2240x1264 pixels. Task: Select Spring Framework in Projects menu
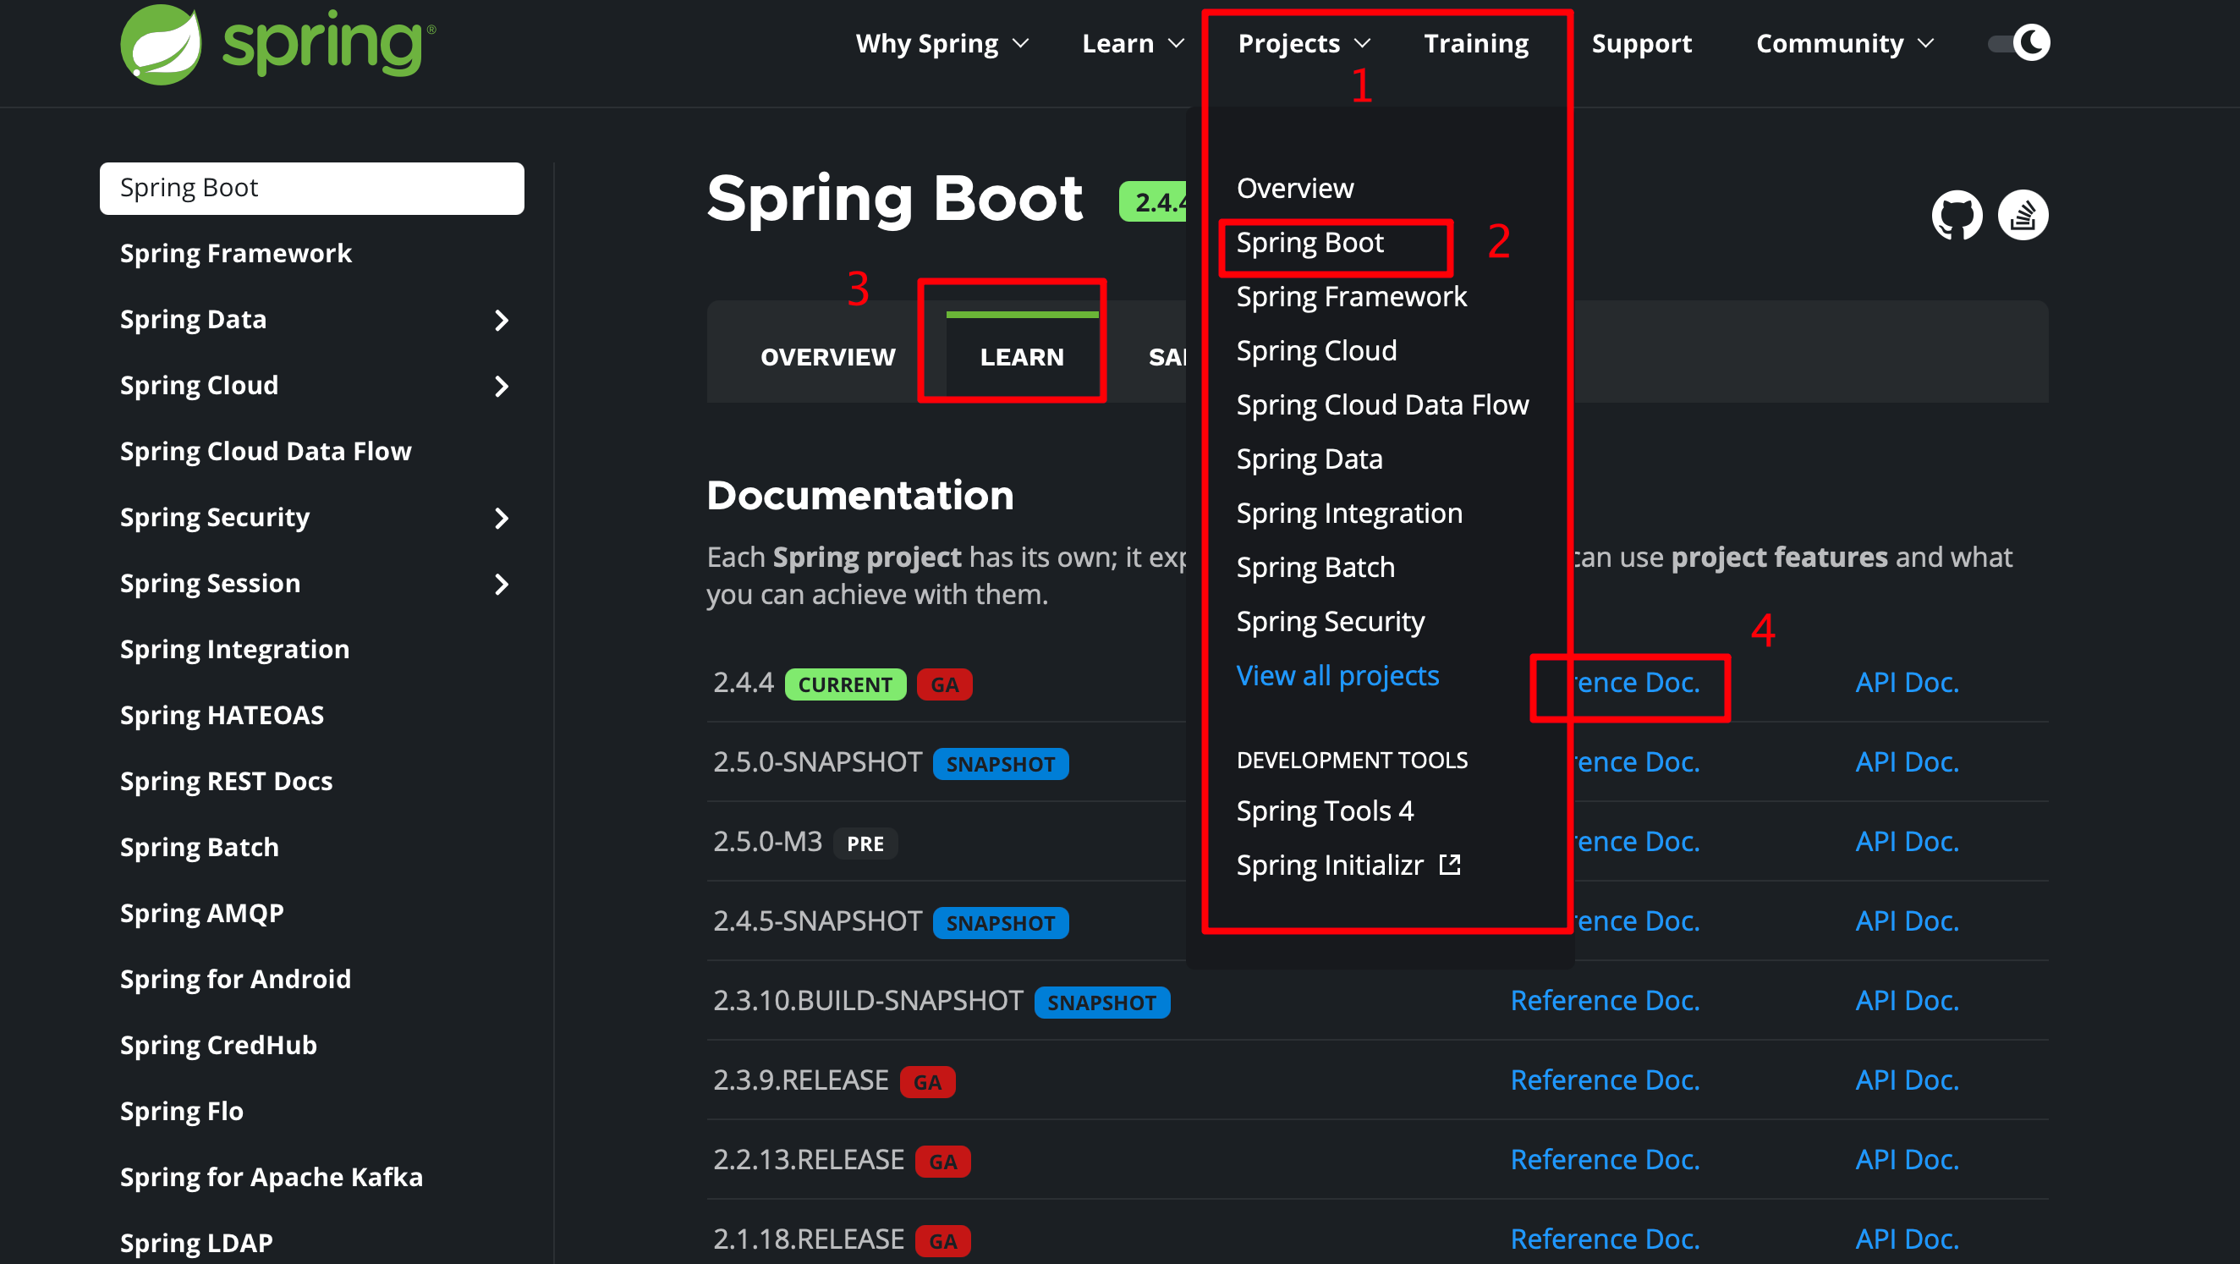click(x=1351, y=297)
